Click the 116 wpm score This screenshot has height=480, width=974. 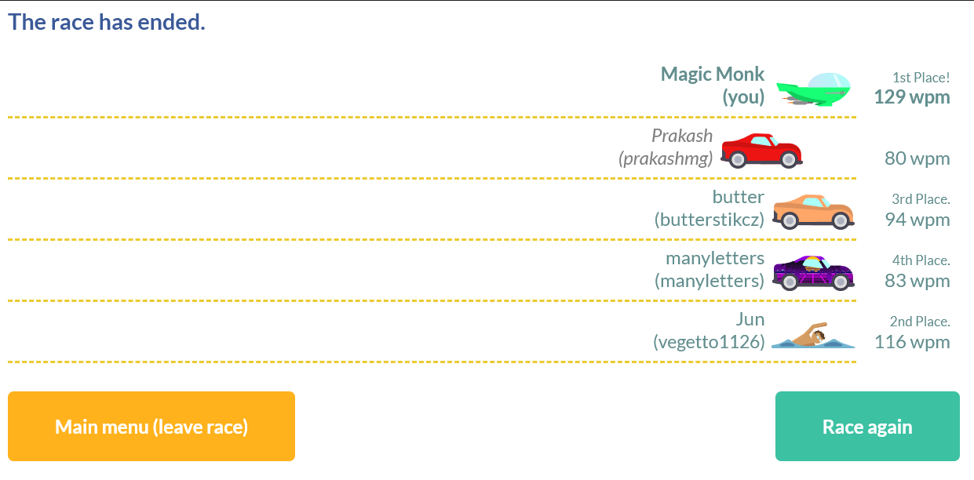[912, 342]
